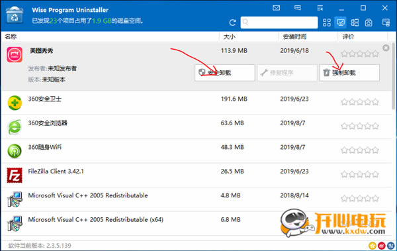The height and width of the screenshot is (251, 397).
Task: Click the 360安全浏览器 green e icon
Action: pyautogui.click(x=15, y=126)
